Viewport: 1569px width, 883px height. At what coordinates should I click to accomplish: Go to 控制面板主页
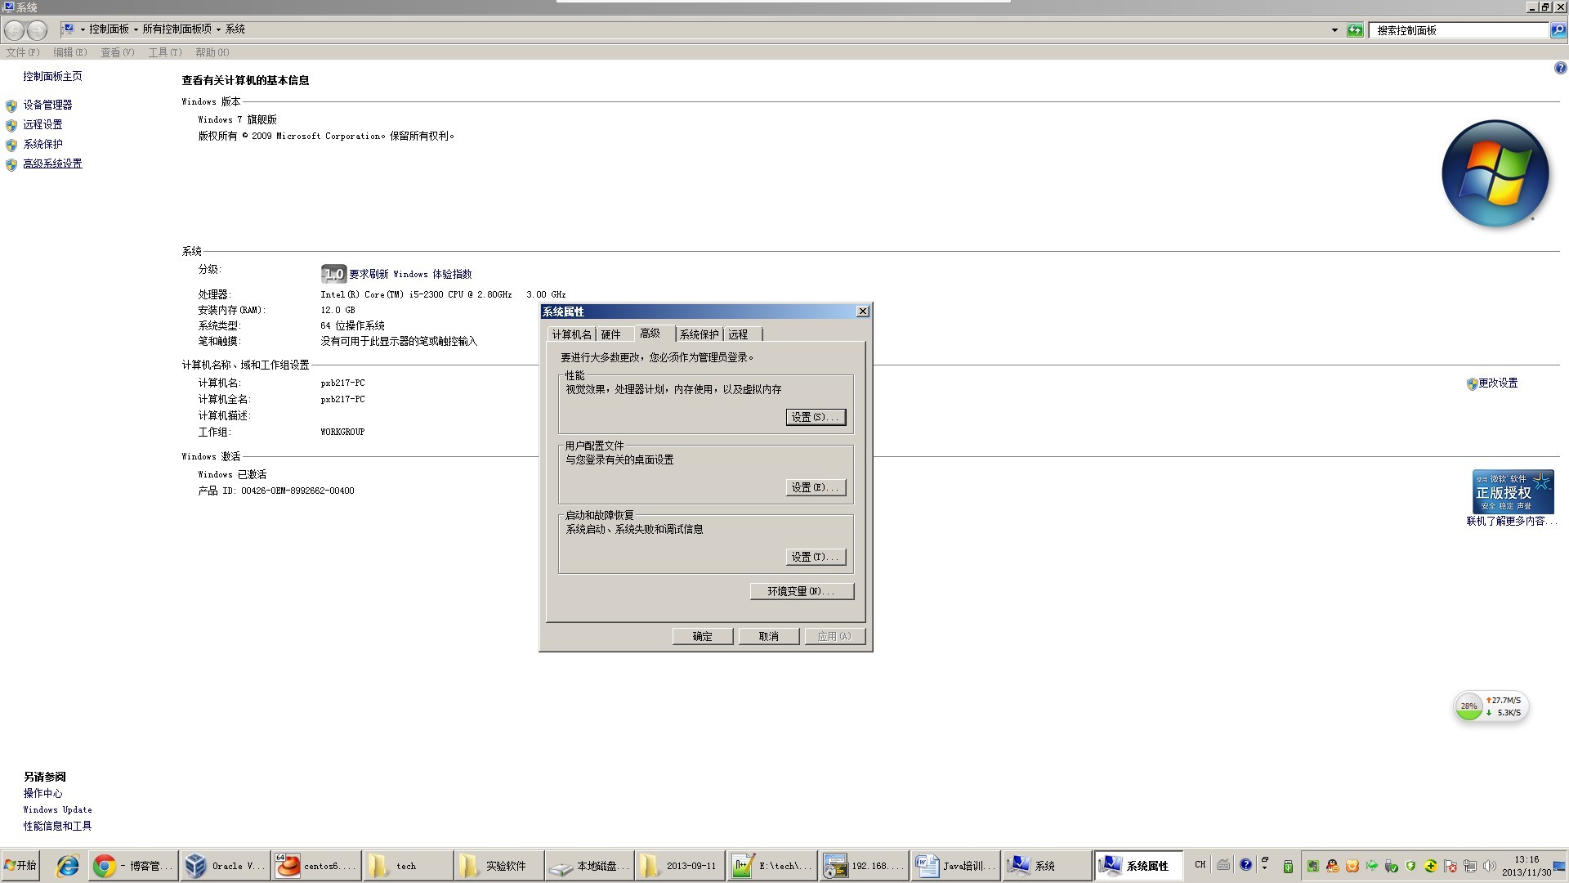click(x=52, y=76)
